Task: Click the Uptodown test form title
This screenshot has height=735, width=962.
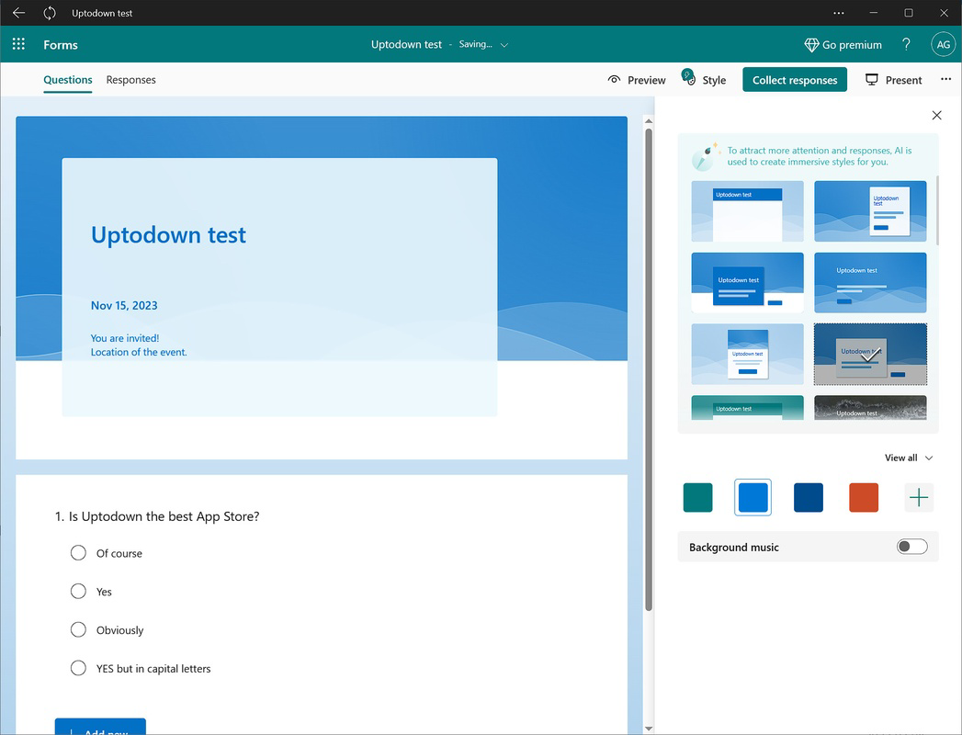Action: 168,235
